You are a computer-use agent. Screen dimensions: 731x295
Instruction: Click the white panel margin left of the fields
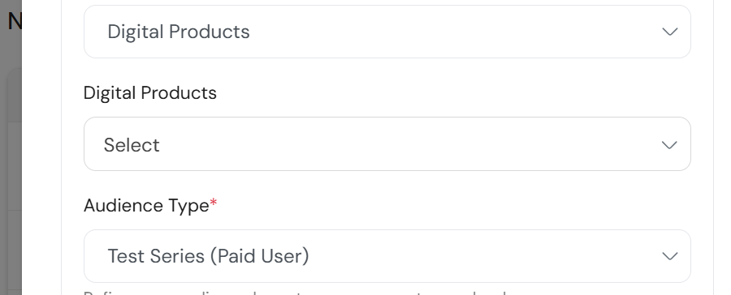point(73,147)
